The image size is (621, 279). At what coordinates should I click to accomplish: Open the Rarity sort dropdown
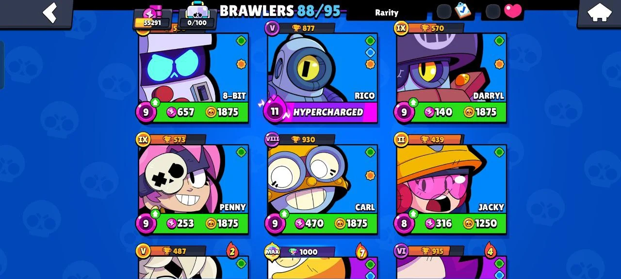[x=386, y=13]
